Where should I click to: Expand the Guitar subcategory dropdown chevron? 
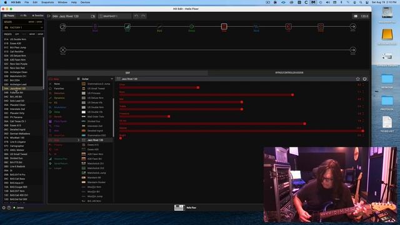coord(112,79)
